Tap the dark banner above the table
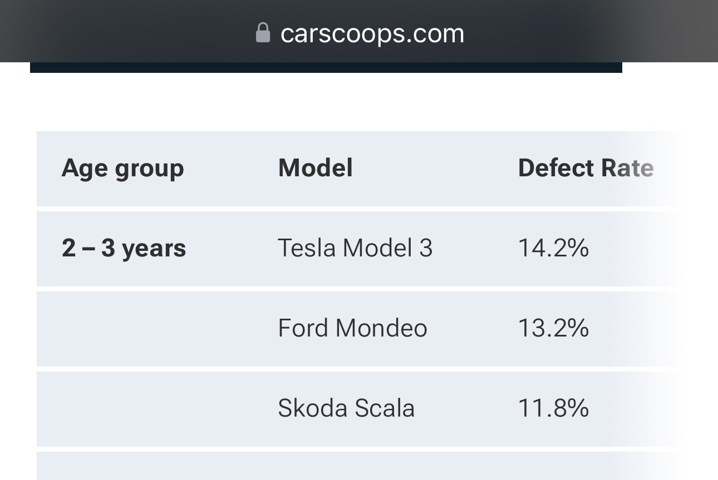Image resolution: width=718 pixels, height=480 pixels. 326,67
